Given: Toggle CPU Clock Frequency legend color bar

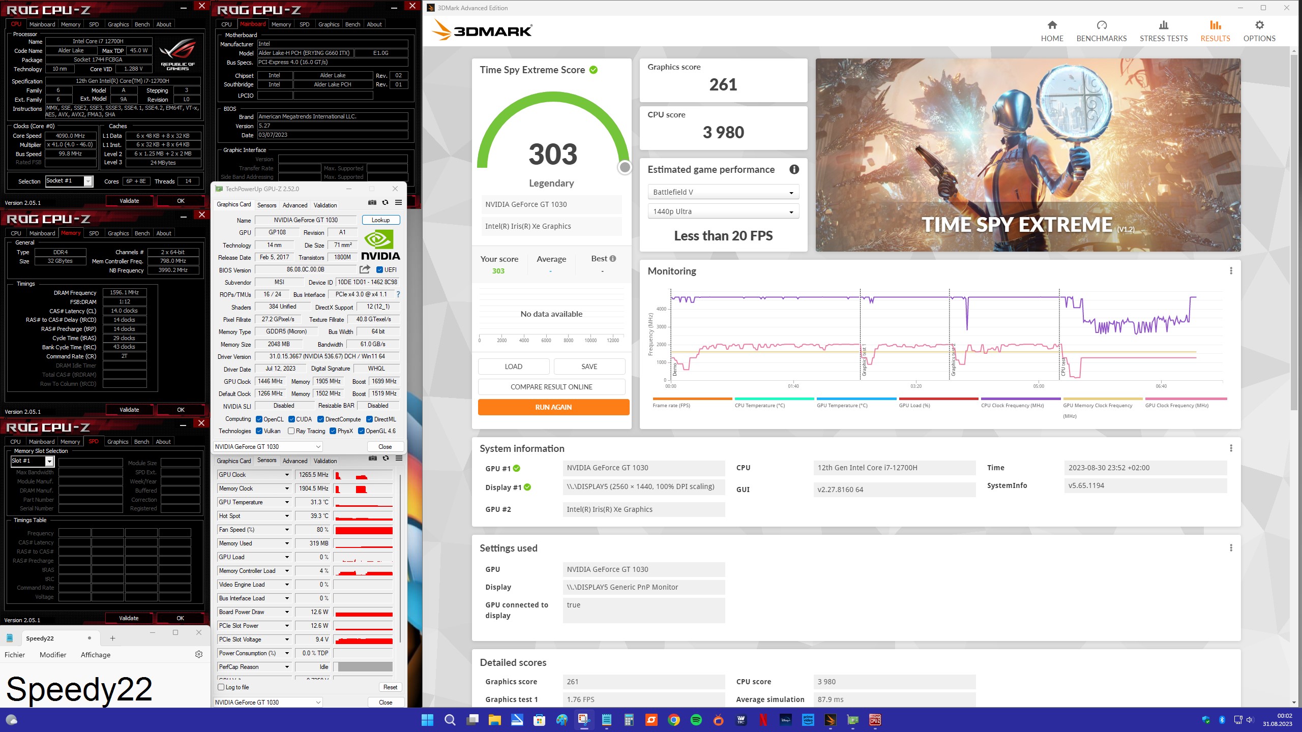Looking at the screenshot, I should click(1020, 399).
